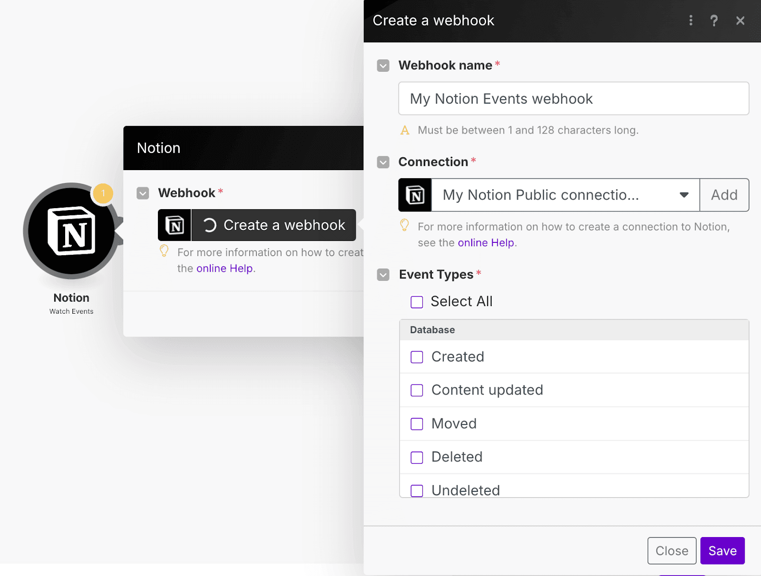The width and height of the screenshot is (761, 576).
Task: Collapse the Connection section chevron
Action: (383, 162)
